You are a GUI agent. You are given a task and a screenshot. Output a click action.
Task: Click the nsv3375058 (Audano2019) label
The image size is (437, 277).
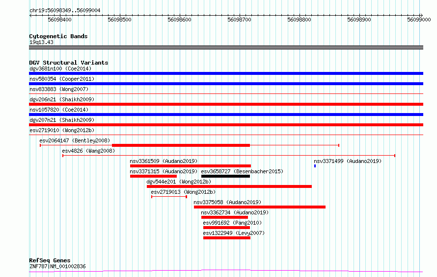tap(227, 202)
